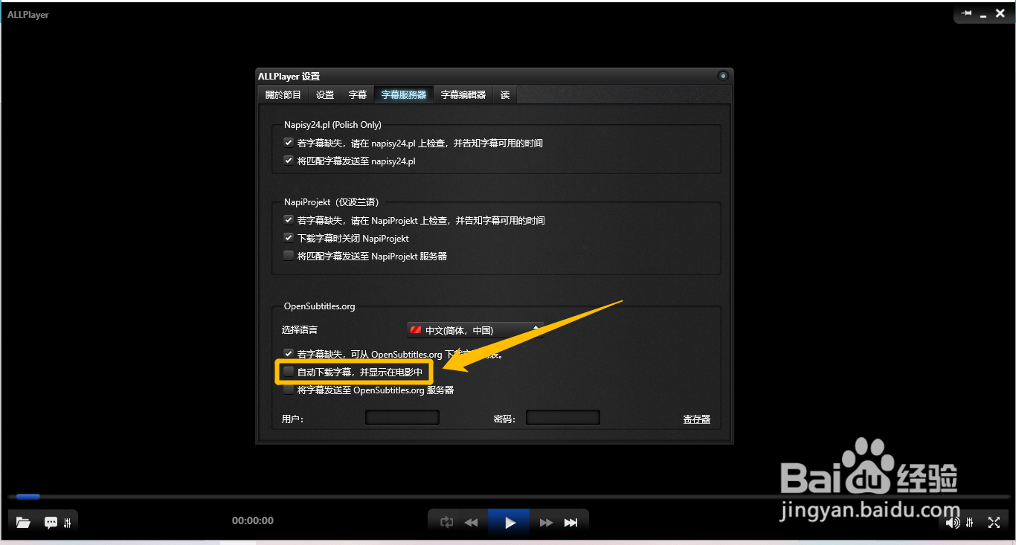Image resolution: width=1016 pixels, height=545 pixels.
Task: Open the 读 tab
Action: pyautogui.click(x=505, y=95)
